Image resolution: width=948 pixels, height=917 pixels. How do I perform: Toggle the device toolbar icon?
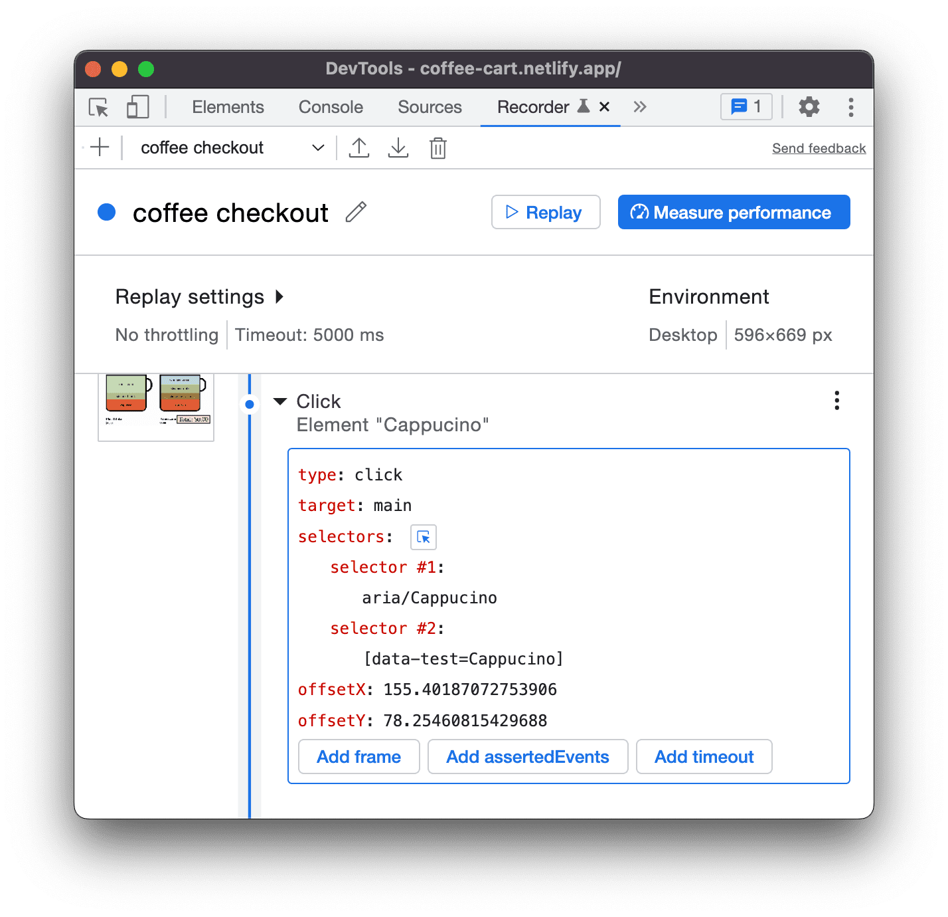tap(137, 106)
